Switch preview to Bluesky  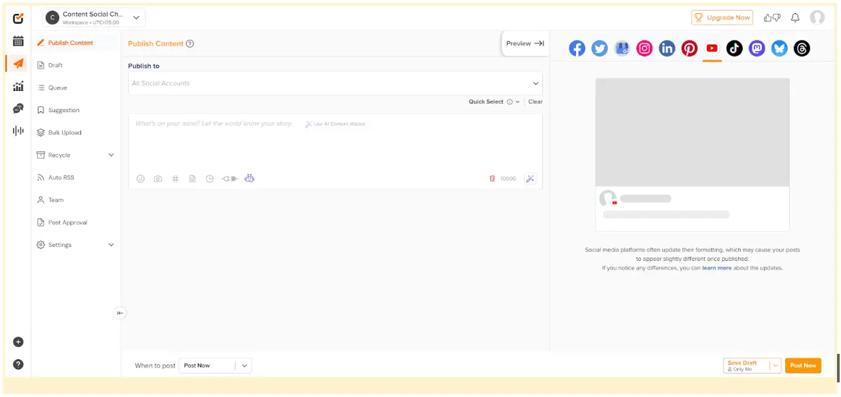[779, 48]
